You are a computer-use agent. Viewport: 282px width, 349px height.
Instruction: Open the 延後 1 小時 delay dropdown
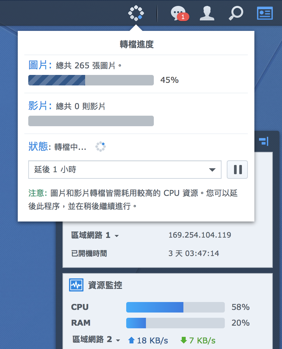click(x=125, y=170)
